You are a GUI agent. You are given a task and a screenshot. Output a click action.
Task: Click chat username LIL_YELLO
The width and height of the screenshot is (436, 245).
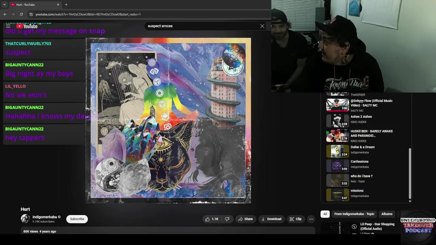point(15,86)
